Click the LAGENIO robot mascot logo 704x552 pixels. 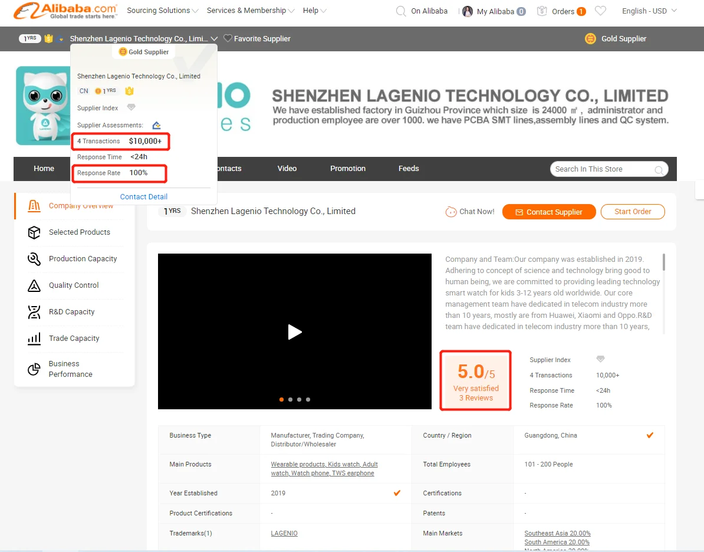point(43,106)
